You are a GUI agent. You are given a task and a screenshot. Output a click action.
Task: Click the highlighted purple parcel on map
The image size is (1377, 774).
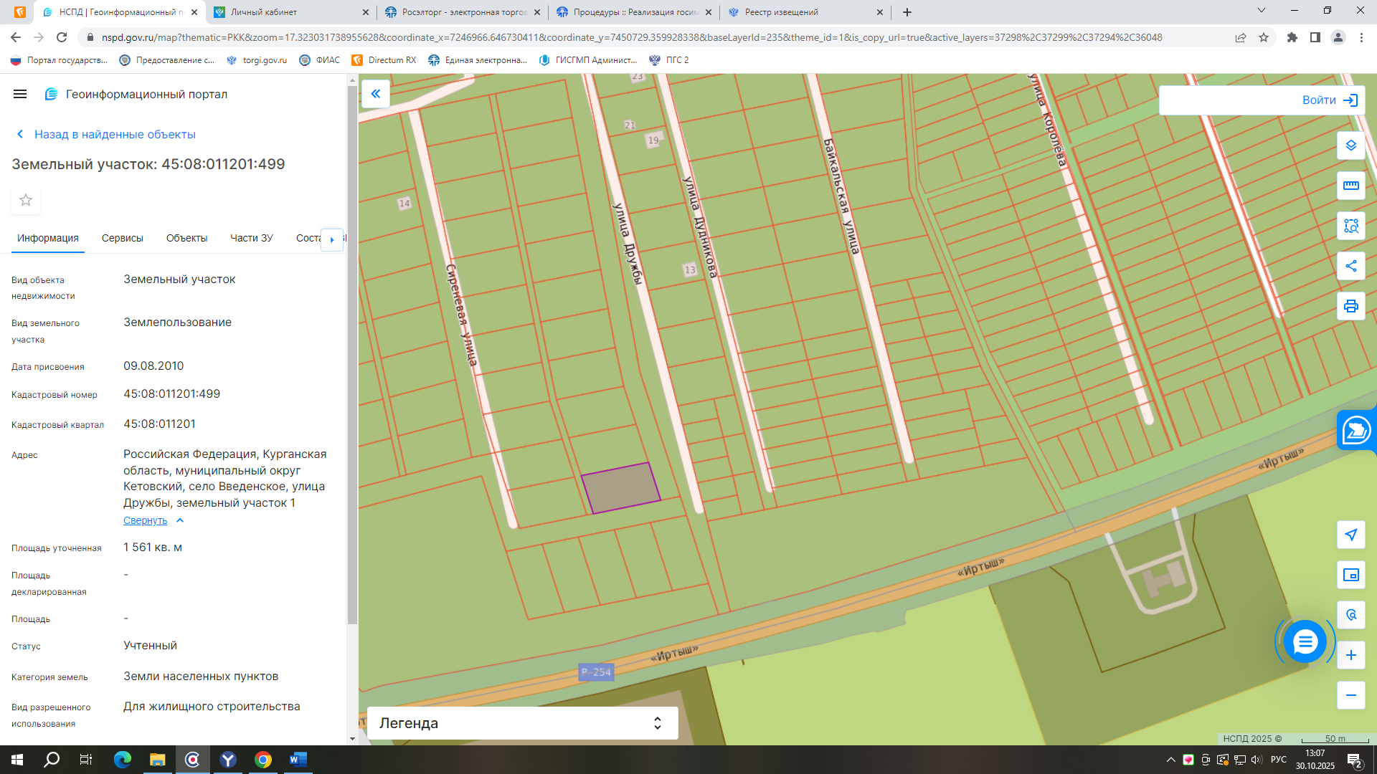[x=621, y=488]
